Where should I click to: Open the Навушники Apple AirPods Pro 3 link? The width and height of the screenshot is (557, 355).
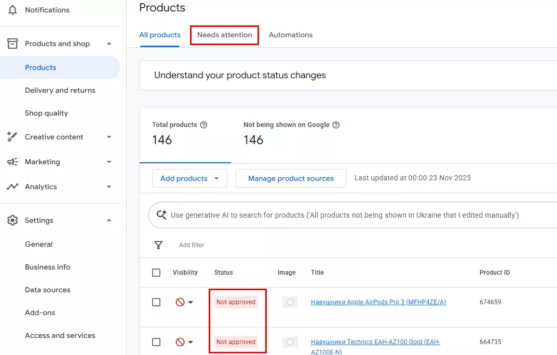(378, 302)
